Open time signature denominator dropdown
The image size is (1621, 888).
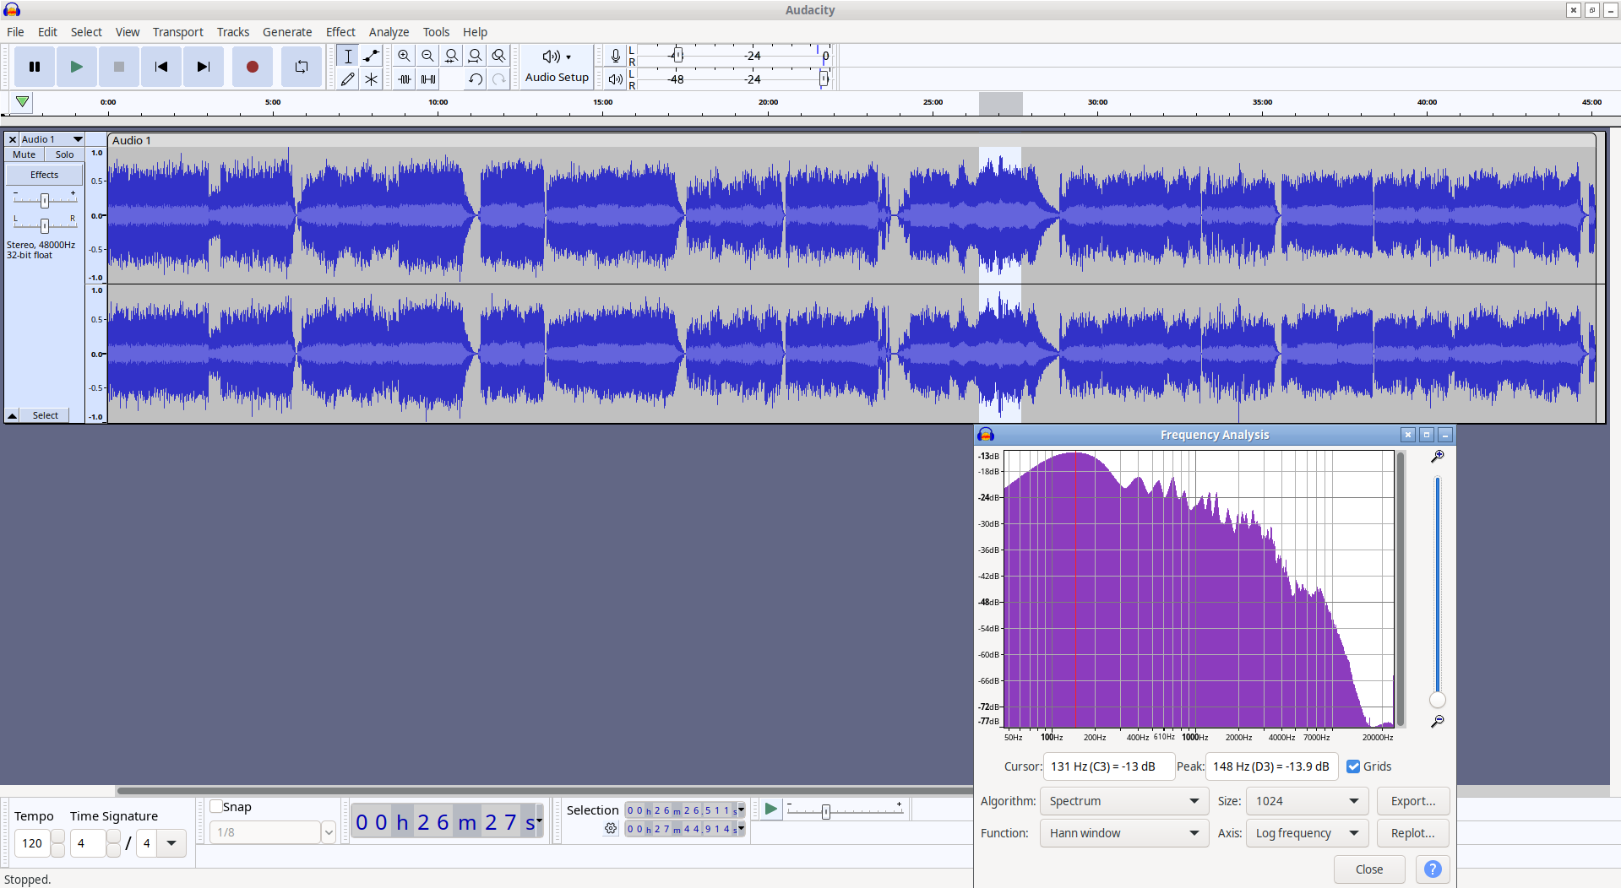(171, 843)
